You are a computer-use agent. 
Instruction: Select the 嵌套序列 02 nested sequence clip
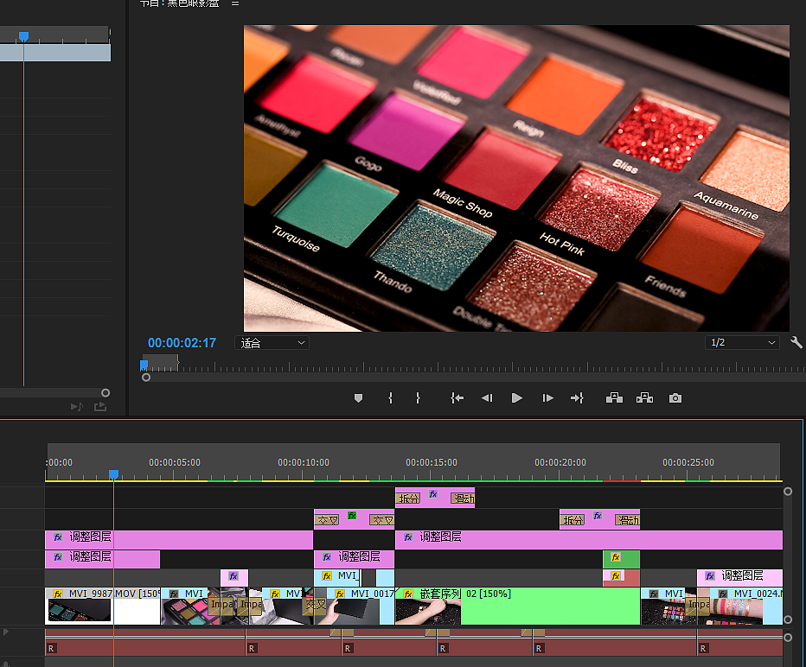[x=518, y=606]
